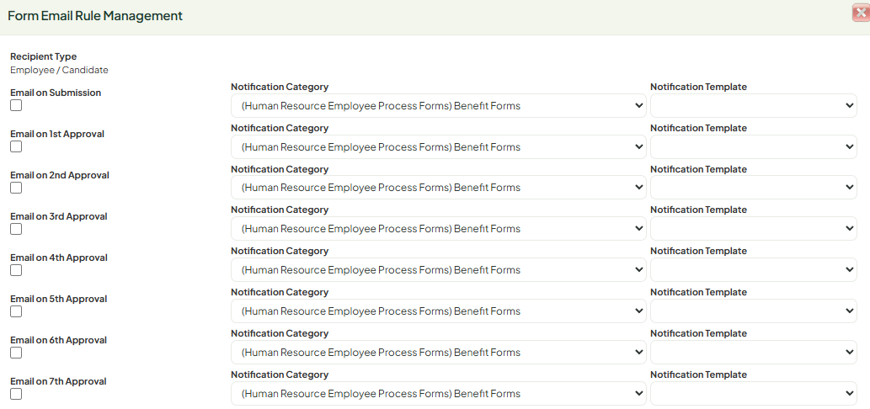Click the Email on 3rd Approval label
The image size is (870, 409).
pos(59,216)
